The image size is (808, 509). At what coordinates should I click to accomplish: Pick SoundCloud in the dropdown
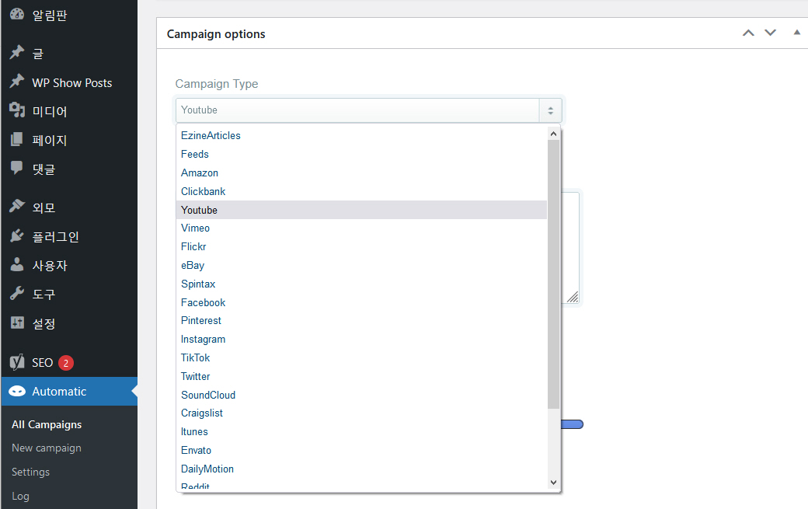(x=361, y=395)
